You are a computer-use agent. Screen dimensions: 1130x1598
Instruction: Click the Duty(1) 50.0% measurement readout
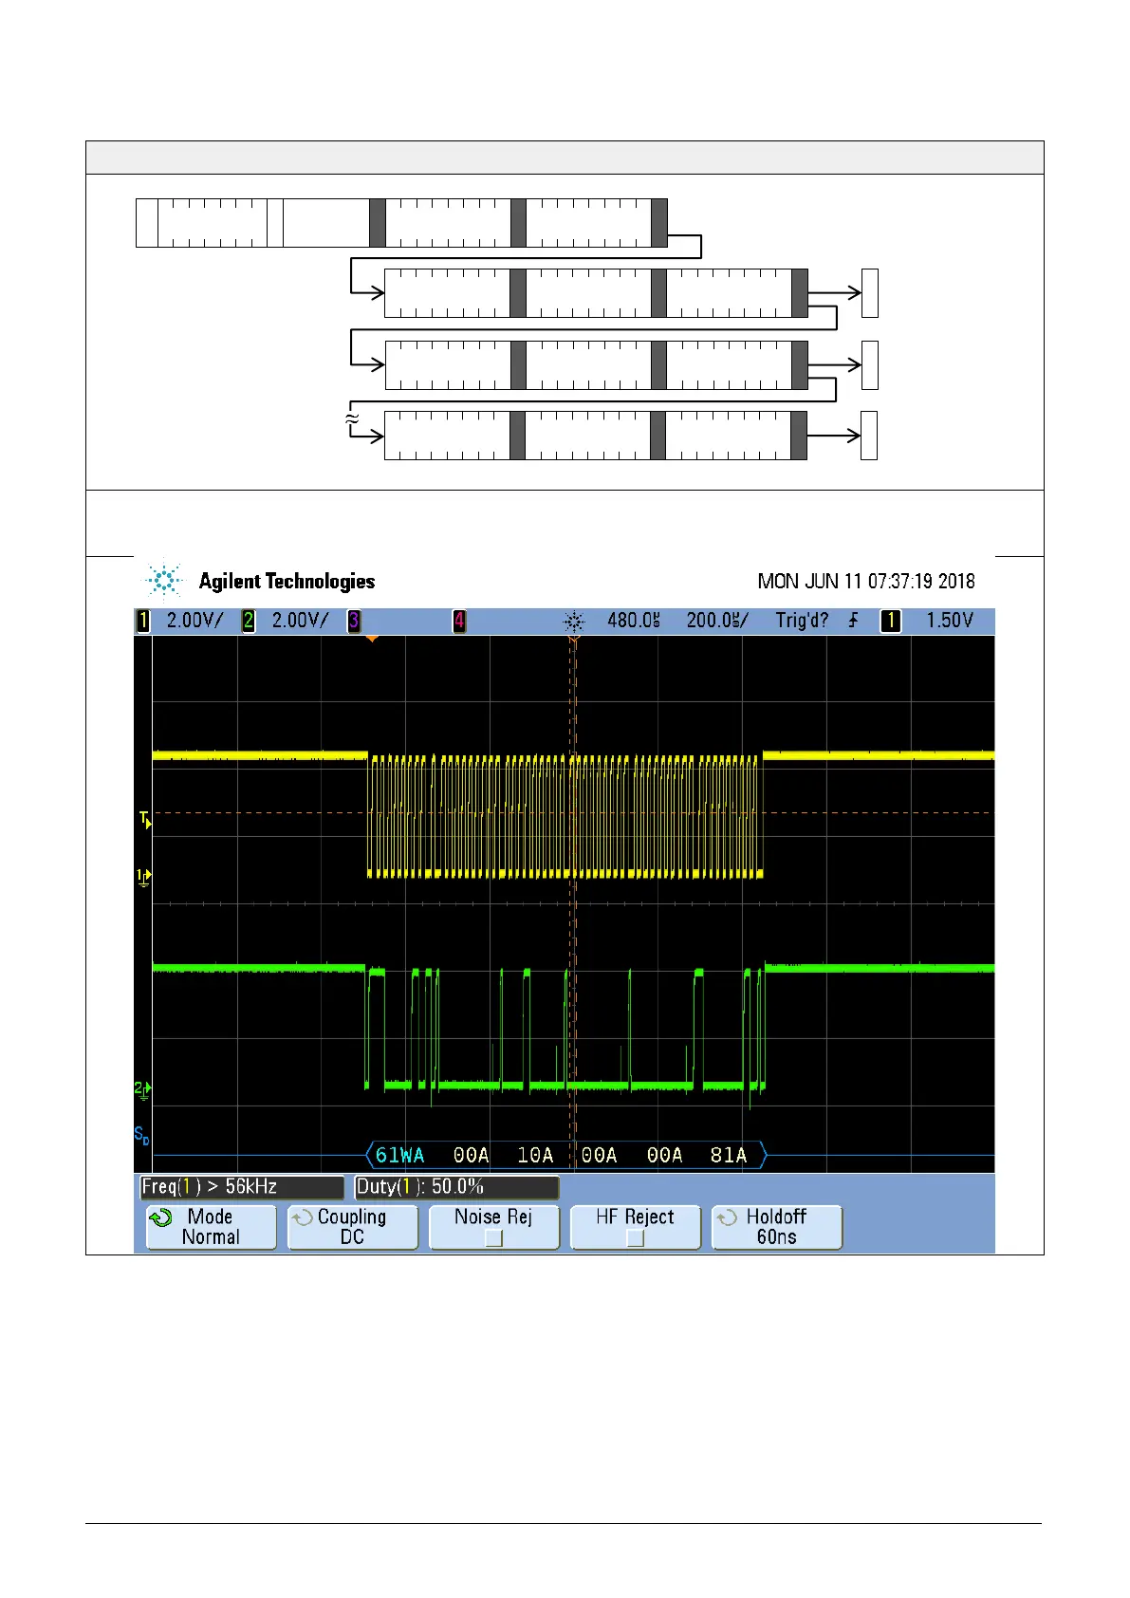click(455, 1187)
